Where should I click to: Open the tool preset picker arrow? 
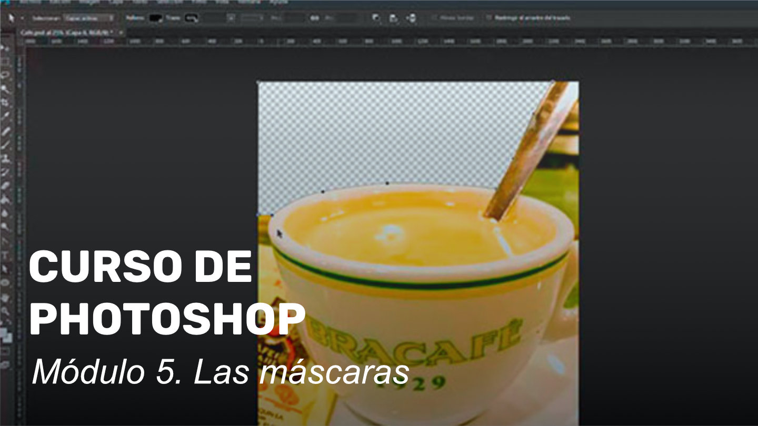point(23,18)
